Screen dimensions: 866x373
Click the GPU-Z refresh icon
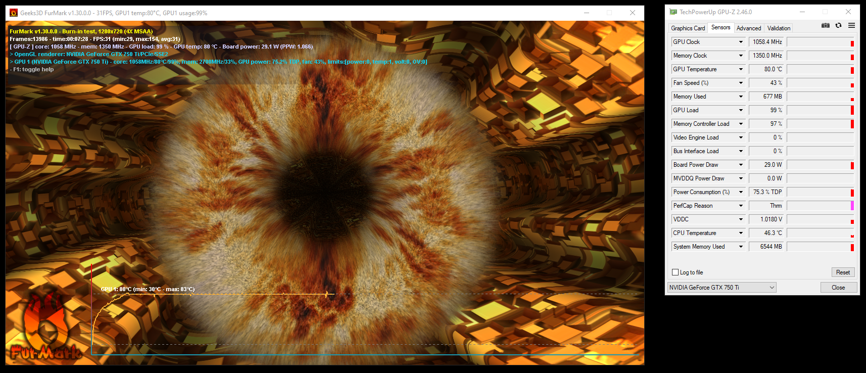(x=839, y=25)
